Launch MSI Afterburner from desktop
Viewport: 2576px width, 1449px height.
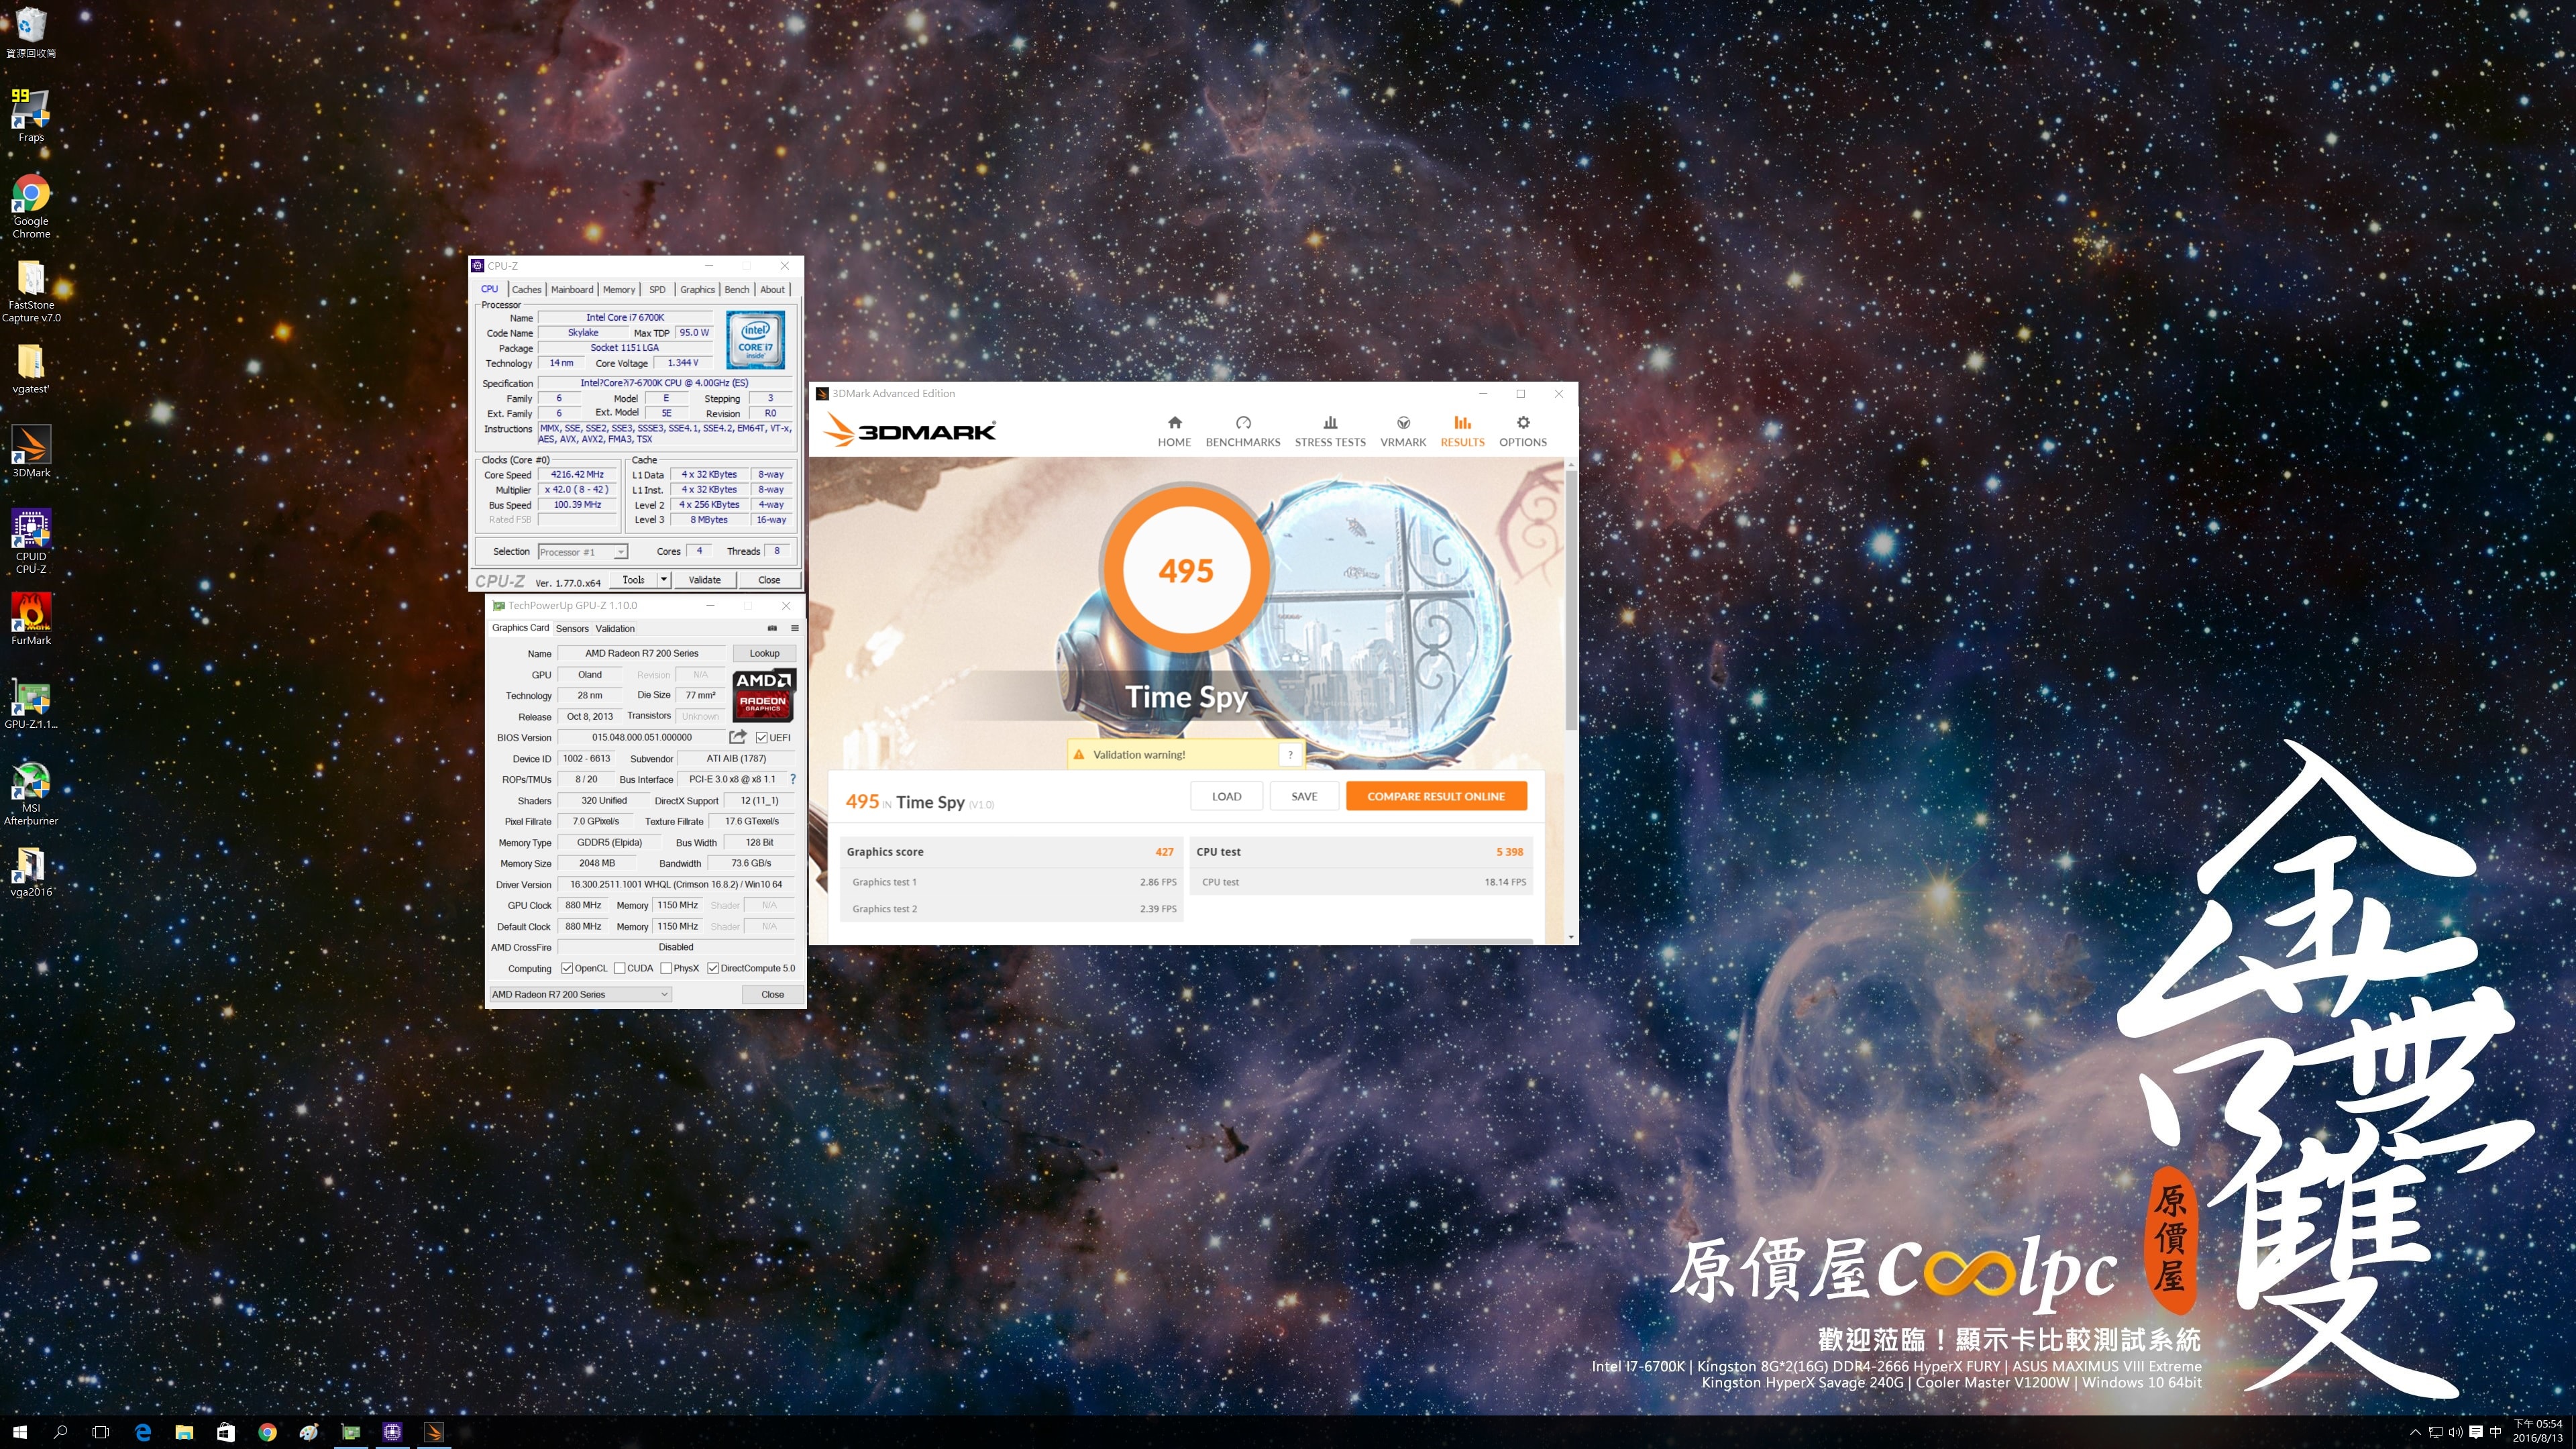[31, 793]
